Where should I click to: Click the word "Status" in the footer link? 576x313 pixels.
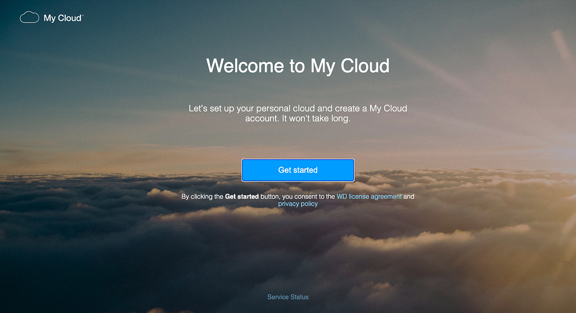[x=299, y=297]
